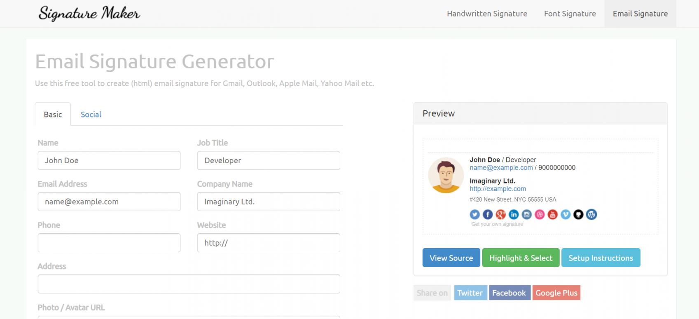Click the '#420 New Street' address text
This screenshot has height=319, width=699.
[x=513, y=199]
